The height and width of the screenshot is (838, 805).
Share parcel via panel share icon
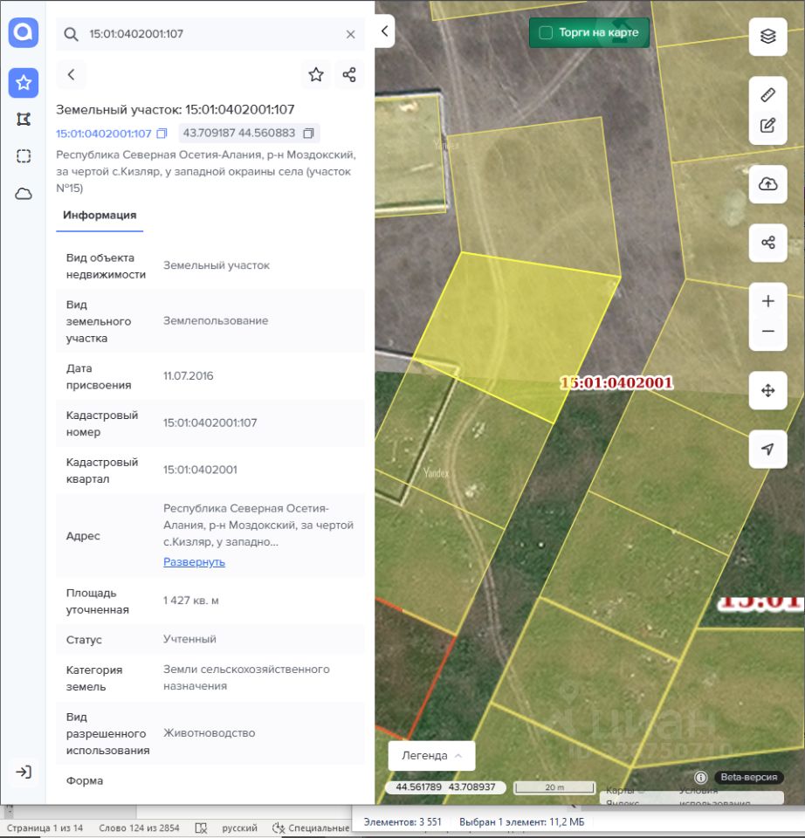click(349, 75)
